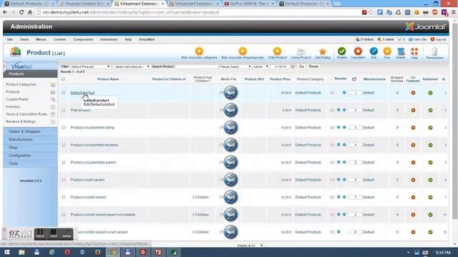Check the Product w/cart variant checkbox
Screen dimensions: 458x257
[x=64, y=180]
